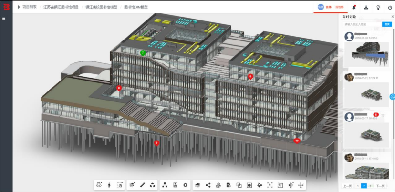Click the delete trash icon beside badge 8
Screen dimensions: 395x192
coord(383,115)
